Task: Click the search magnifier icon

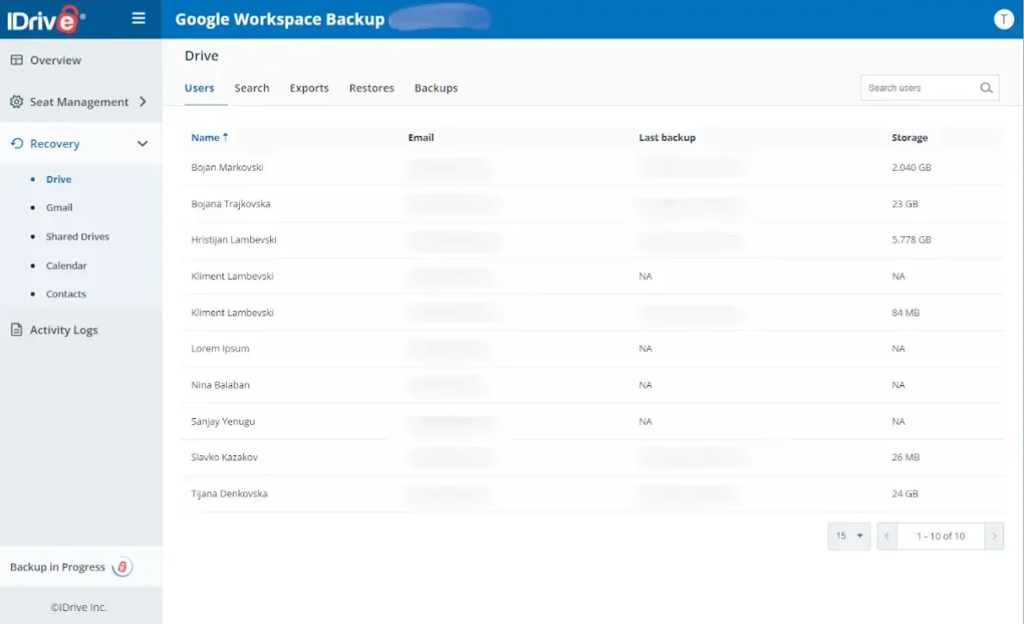Action: 986,87
